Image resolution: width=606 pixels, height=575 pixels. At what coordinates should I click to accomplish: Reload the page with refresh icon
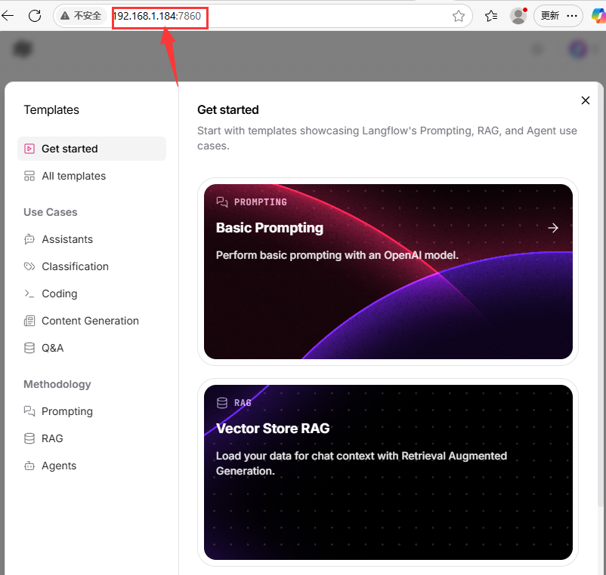point(35,16)
